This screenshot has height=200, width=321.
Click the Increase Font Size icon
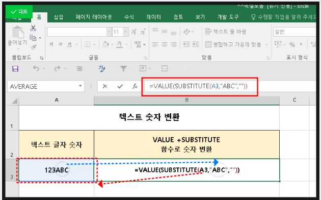(x=133, y=32)
